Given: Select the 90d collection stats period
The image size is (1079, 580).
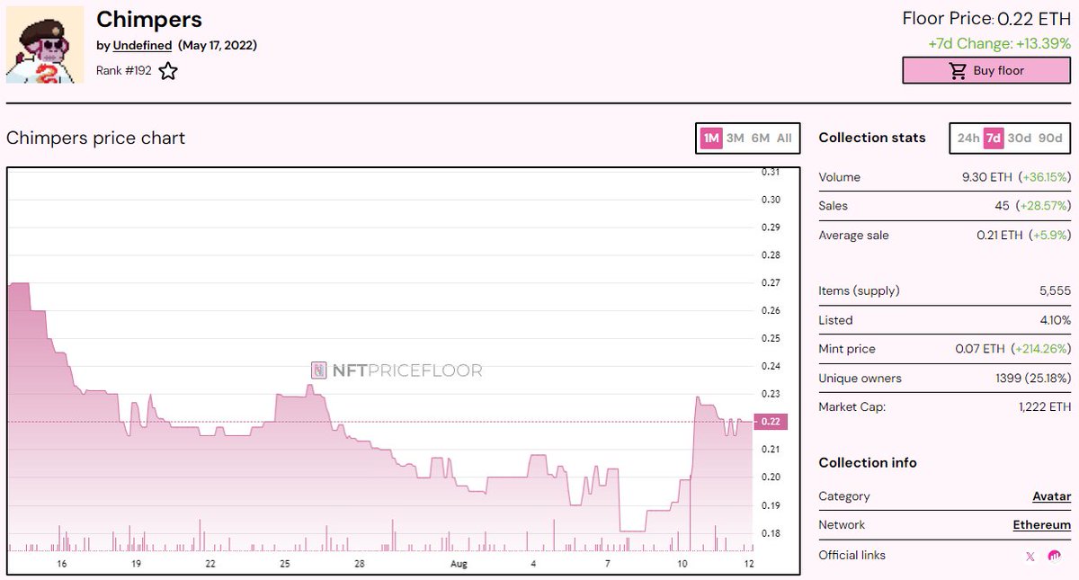Looking at the screenshot, I should 1050,138.
